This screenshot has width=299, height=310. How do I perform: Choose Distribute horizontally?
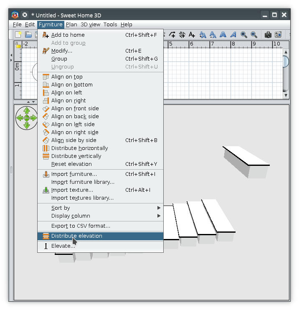[100, 148]
